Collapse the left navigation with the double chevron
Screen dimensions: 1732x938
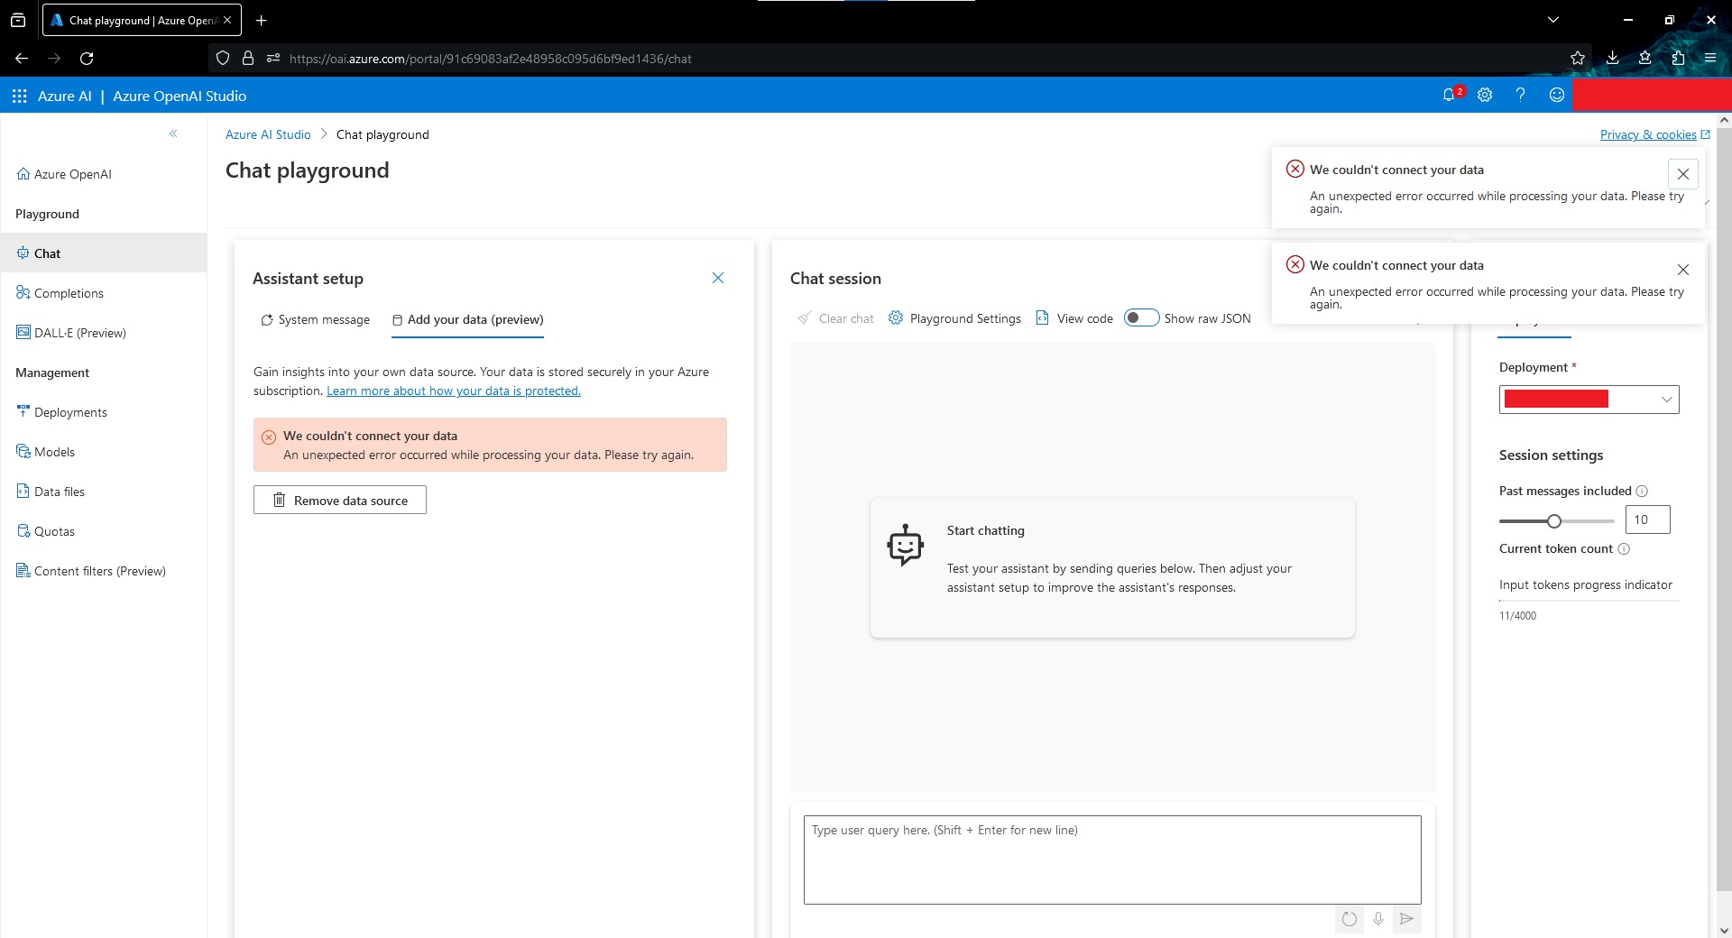173,133
